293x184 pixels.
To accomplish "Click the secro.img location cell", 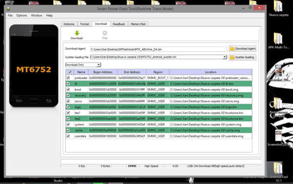I will pos(211,101).
